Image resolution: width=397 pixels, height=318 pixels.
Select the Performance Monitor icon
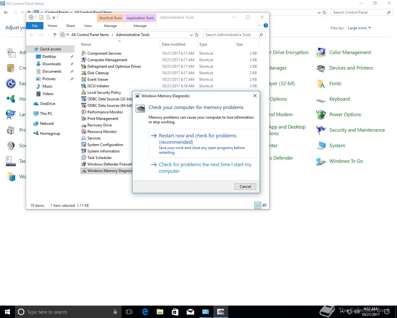[83, 112]
